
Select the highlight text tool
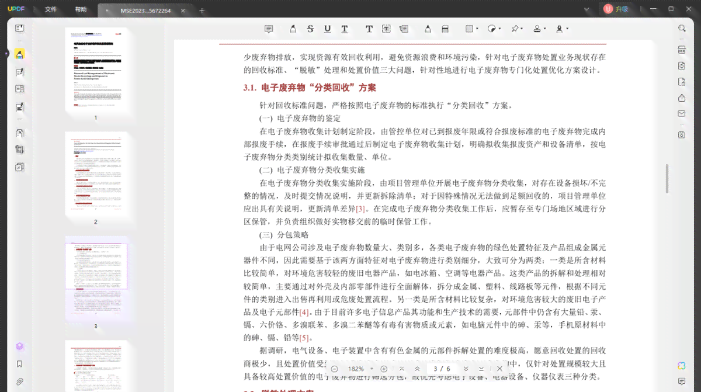pyautogui.click(x=293, y=29)
